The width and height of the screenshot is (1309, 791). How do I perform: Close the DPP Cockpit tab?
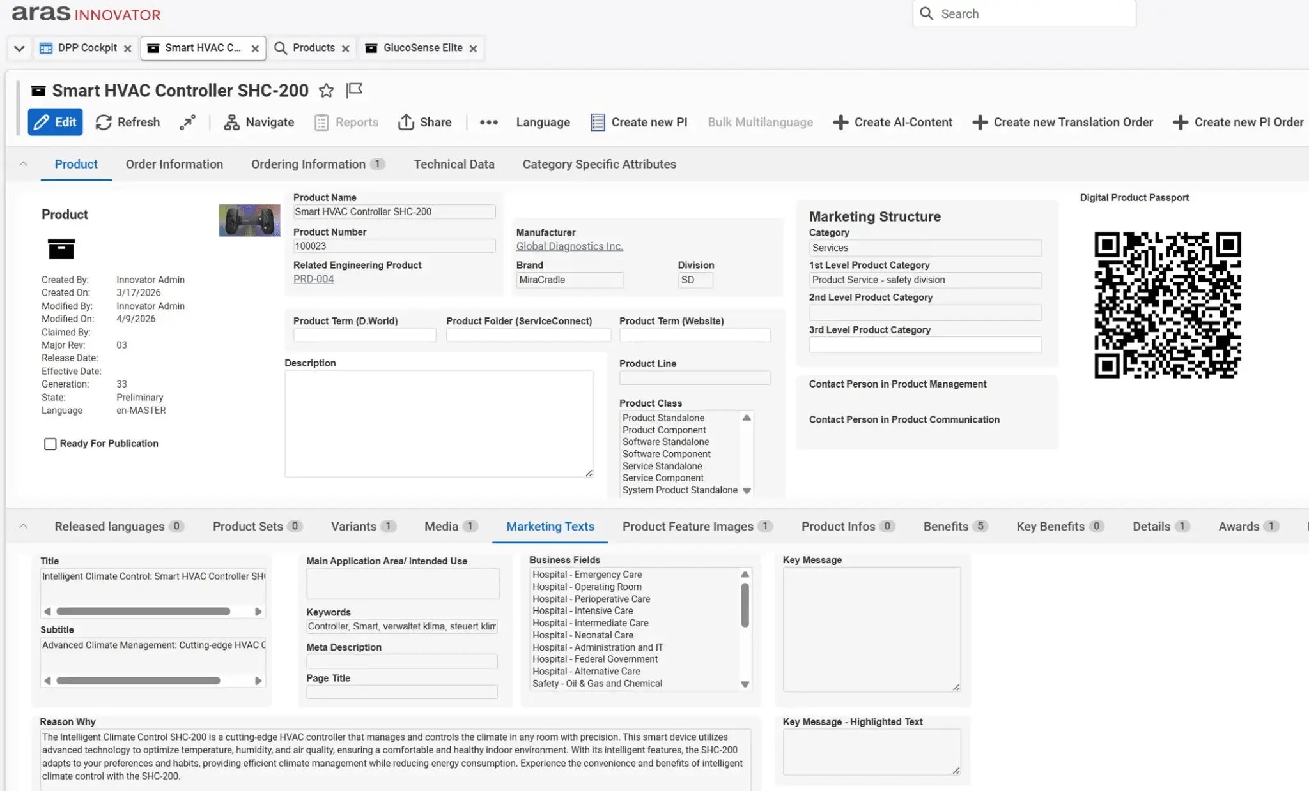pyautogui.click(x=127, y=49)
